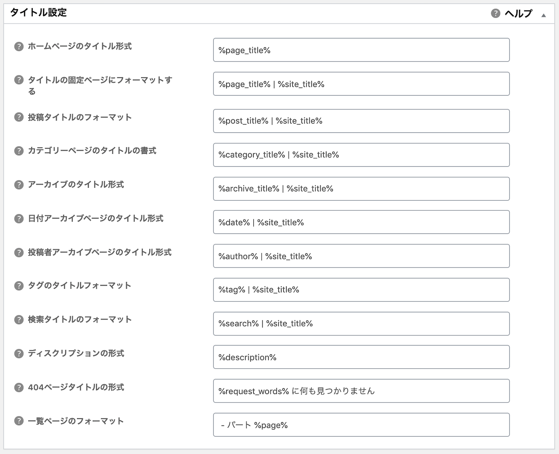559x454 pixels.
Task: Click help icon beside ホームページのタイトル形式
Action: 19,47
